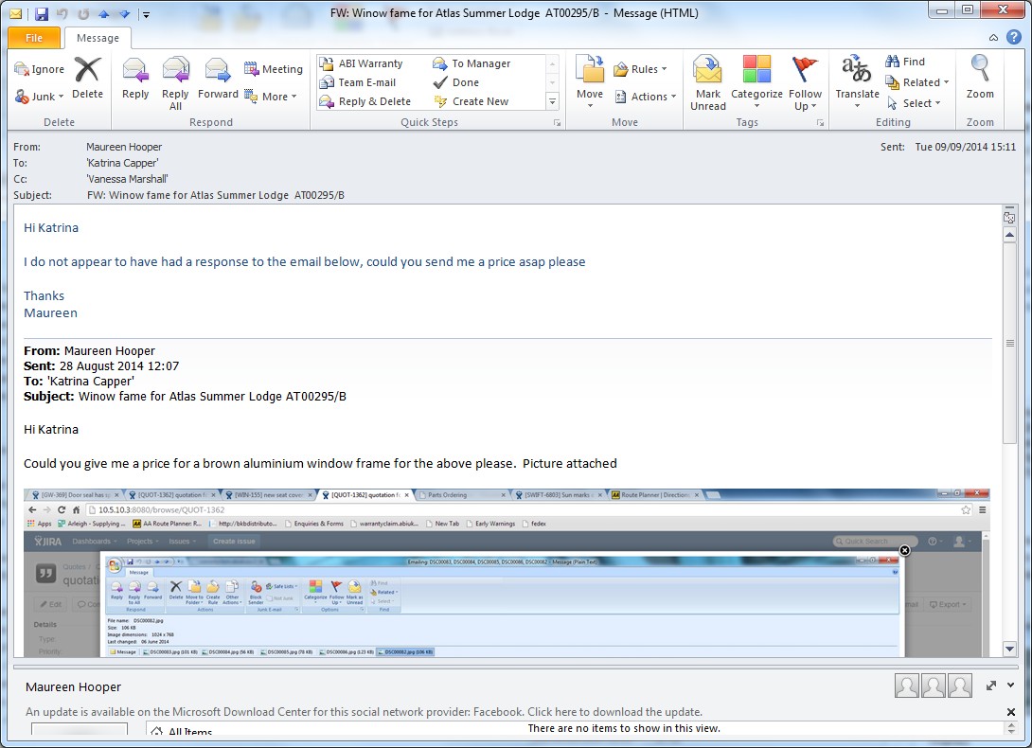Open Outlook Help question mark icon

[x=1014, y=38]
